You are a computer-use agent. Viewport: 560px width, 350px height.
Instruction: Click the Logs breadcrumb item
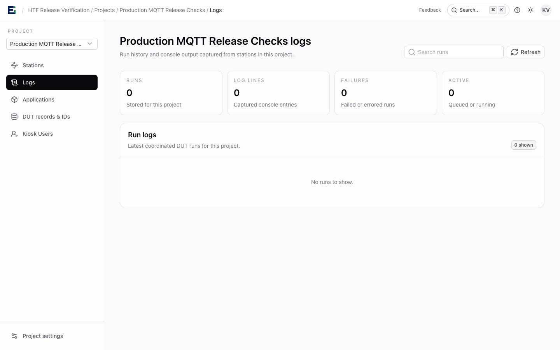pos(216,10)
